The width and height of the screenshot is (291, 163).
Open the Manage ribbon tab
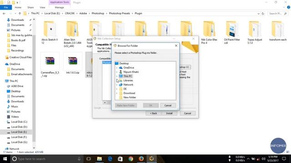(60, 7)
